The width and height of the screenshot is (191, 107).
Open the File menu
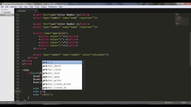[x=2, y=7]
